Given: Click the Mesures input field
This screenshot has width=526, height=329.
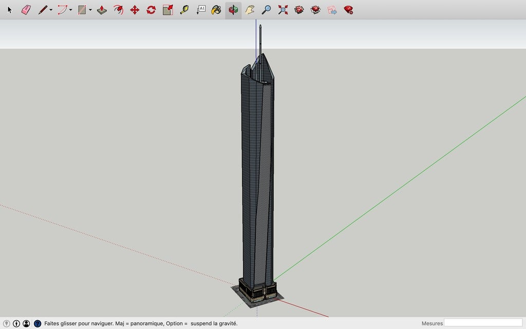Looking at the screenshot, I should point(483,323).
